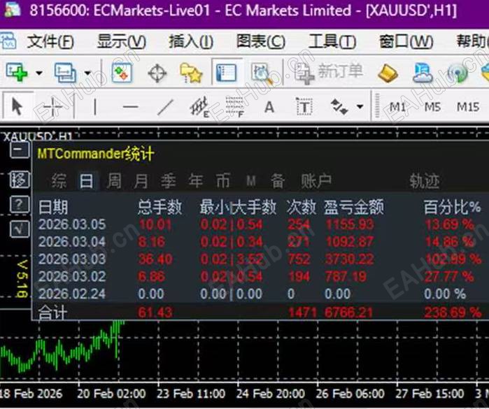
Task: Toggle the Terminal panel icon
Action: pyautogui.click(x=227, y=73)
